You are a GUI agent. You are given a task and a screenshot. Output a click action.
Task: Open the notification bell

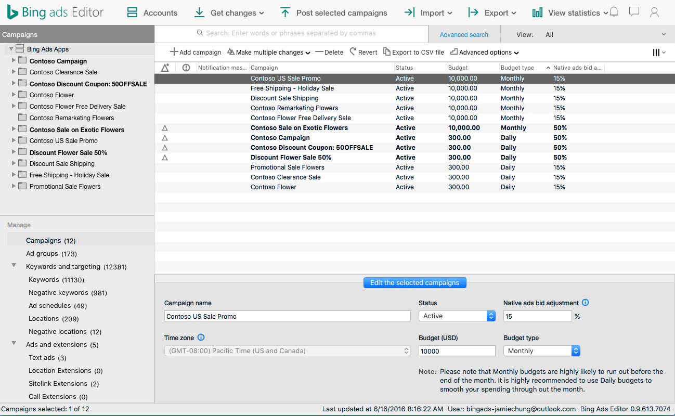614,11
